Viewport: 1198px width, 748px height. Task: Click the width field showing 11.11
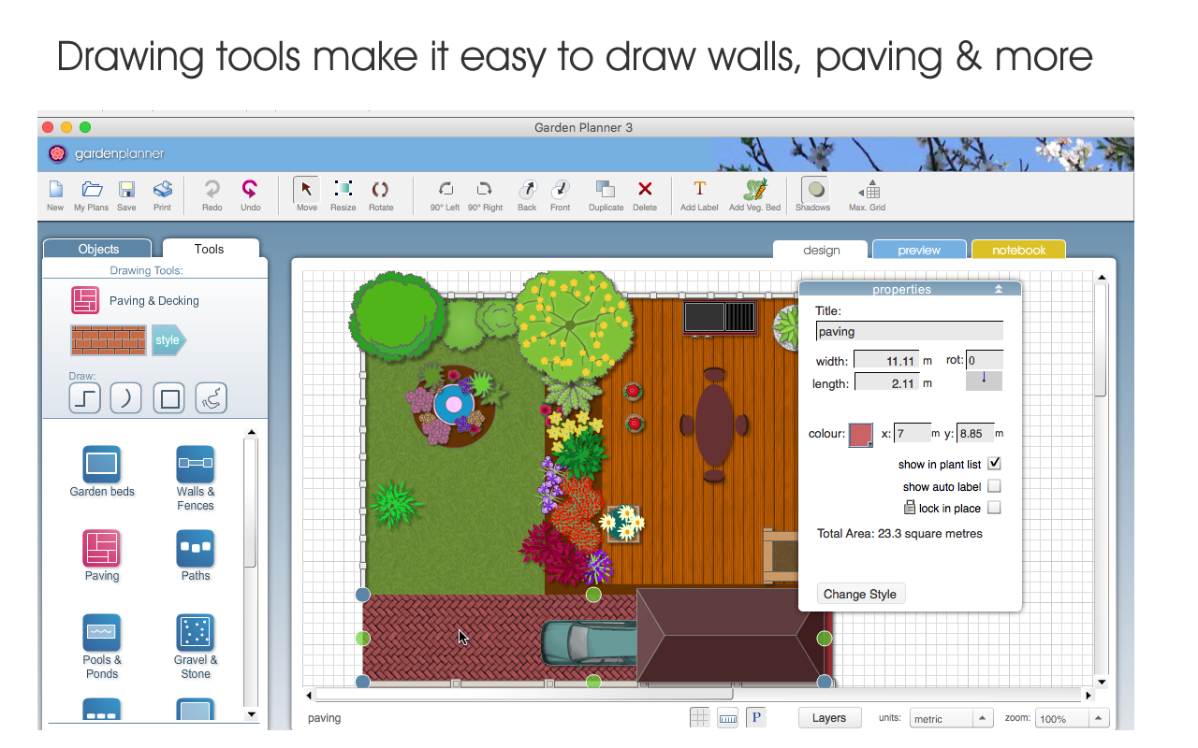(x=885, y=361)
